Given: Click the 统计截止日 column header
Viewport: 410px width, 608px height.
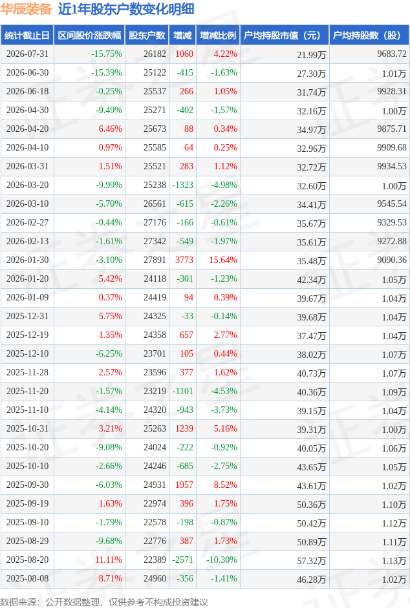Looking at the screenshot, I should 27,36.
